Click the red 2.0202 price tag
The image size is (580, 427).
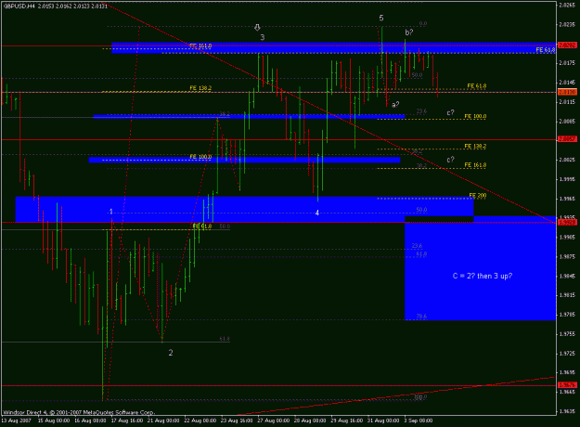567,45
